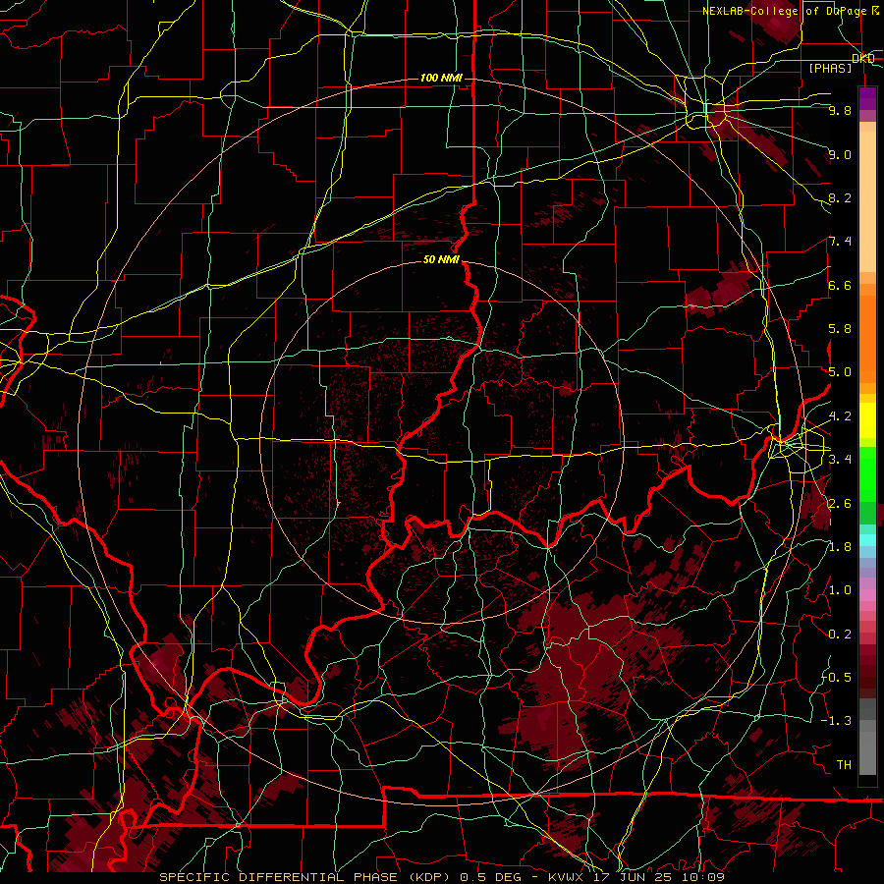Click the -1.3 value on the color scale

(x=837, y=721)
